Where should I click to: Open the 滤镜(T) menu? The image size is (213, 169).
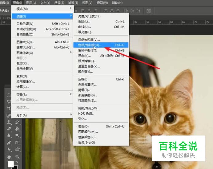[x=73, y=3]
